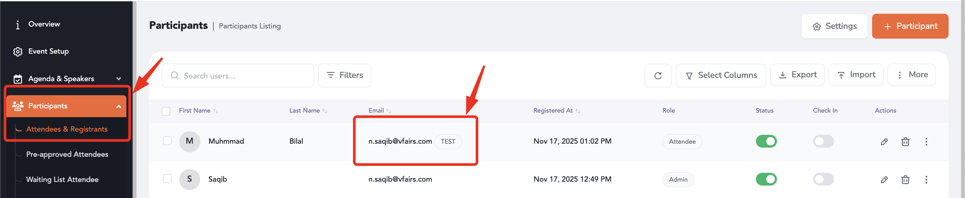Toggle Check In switch for Muhmmad
Screen dimensions: 965x198
pyautogui.click(x=823, y=141)
